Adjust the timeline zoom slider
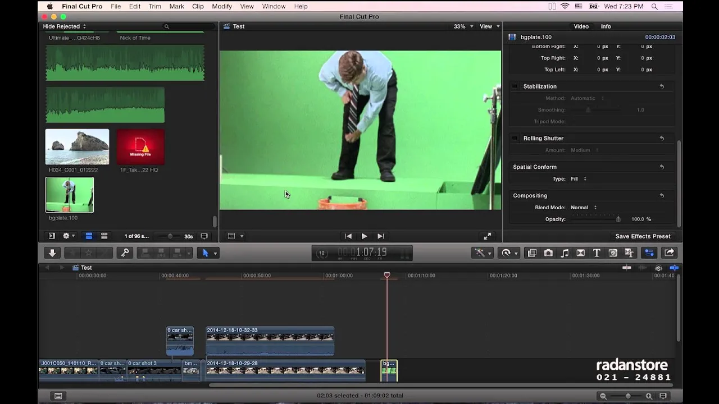Viewport: 719px width, 404px height. coord(628,396)
